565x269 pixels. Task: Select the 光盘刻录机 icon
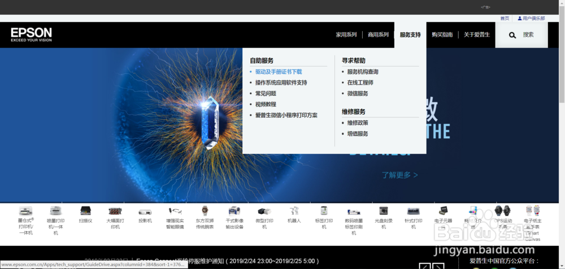pos(384,211)
